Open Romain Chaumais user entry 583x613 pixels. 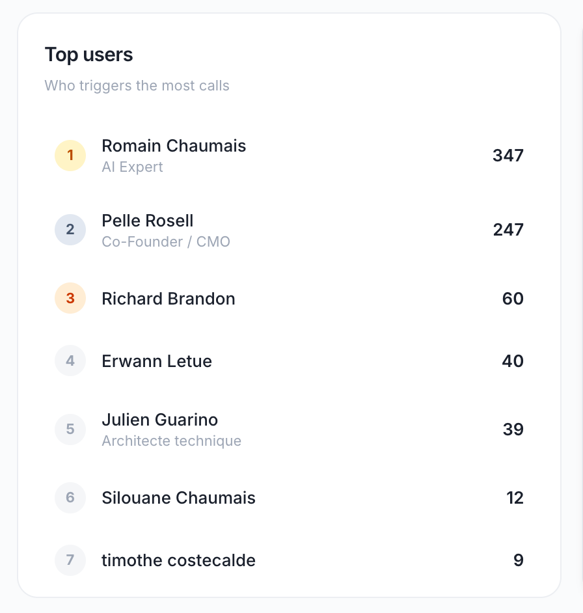pyautogui.click(x=289, y=156)
